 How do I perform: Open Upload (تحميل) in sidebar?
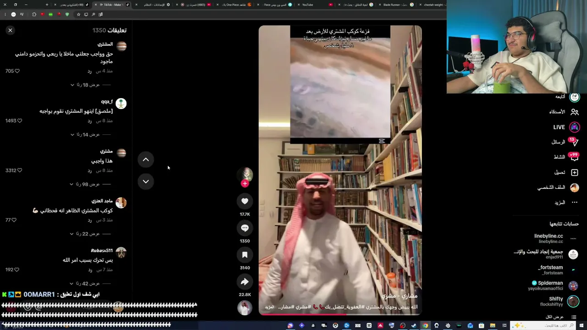566,172
